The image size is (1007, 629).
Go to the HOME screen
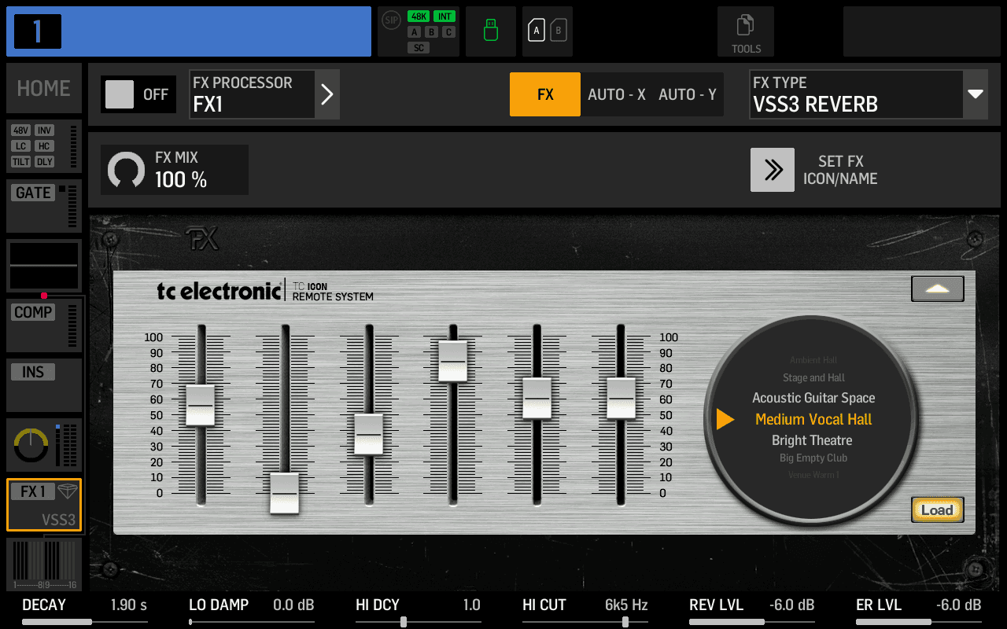(x=44, y=88)
